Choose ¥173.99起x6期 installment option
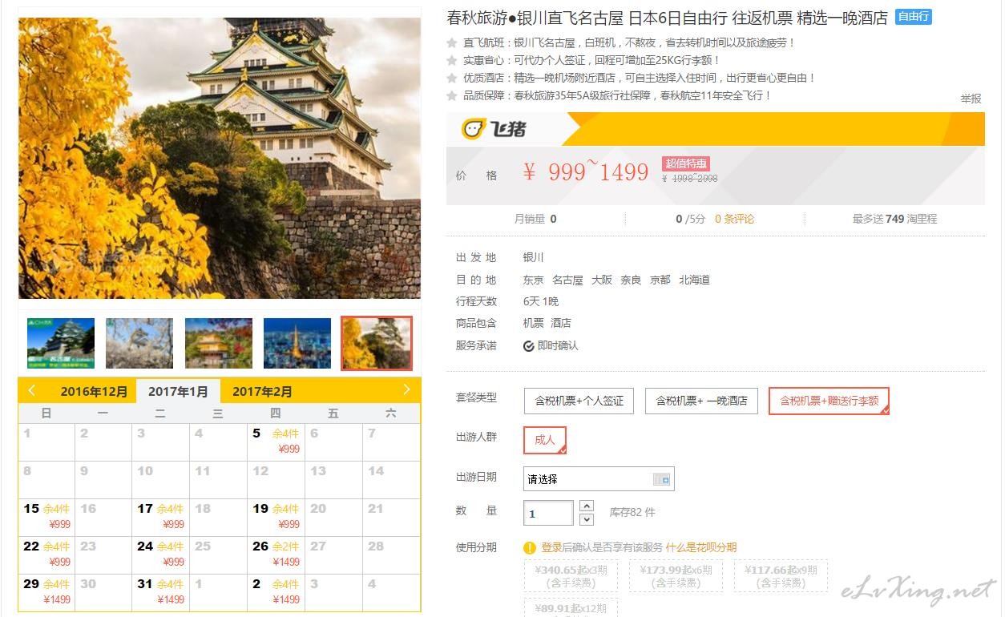 pyautogui.click(x=676, y=576)
